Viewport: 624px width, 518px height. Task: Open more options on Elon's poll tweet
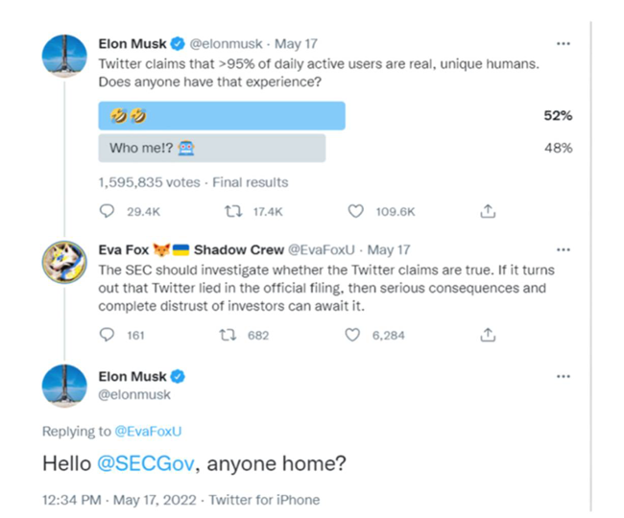[564, 44]
